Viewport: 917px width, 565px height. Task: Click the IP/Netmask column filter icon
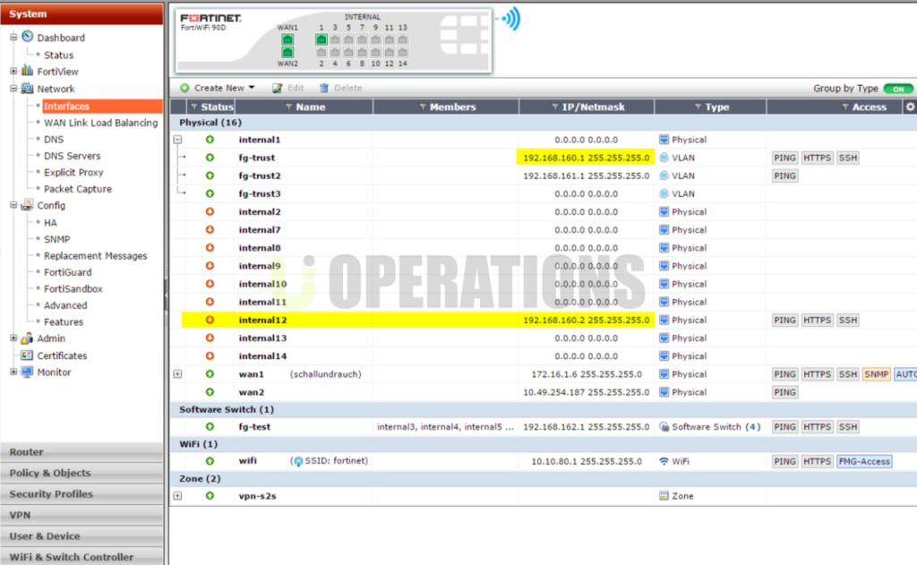[x=555, y=107]
